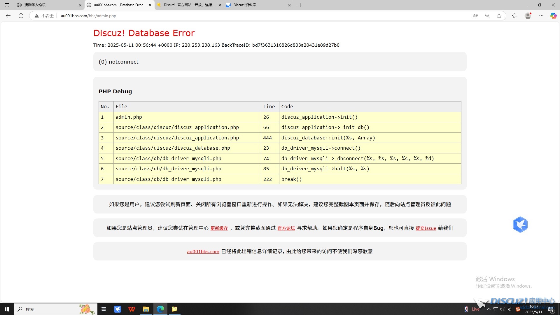Click the Zoom magnifier icon in address bar
Viewport: 560px width, 315px height.
[487, 16]
